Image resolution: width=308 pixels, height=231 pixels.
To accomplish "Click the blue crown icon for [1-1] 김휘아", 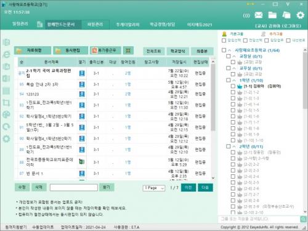I will pos(240,86).
